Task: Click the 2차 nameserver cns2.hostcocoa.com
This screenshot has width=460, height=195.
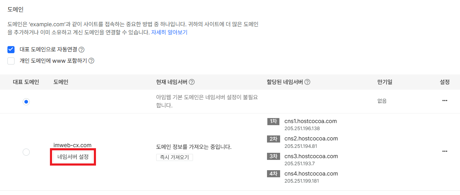Action: tap(311, 139)
